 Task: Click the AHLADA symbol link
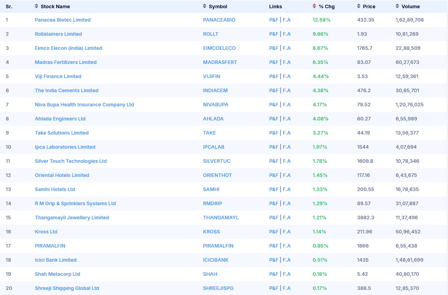[x=213, y=118]
